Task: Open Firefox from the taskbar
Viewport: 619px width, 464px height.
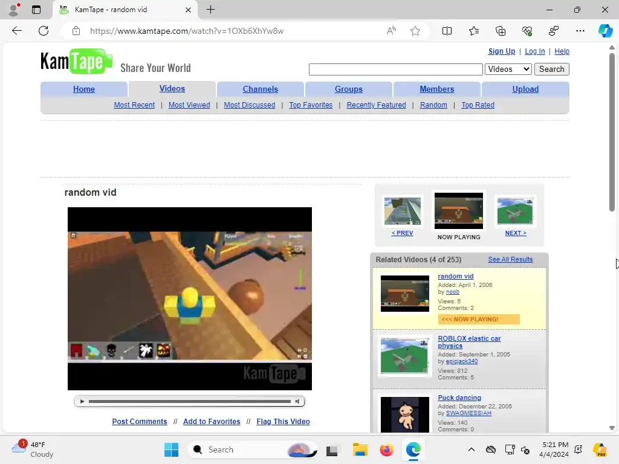Action: [x=386, y=449]
